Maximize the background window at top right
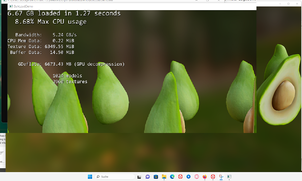Image resolution: width=302 pixels, height=181 pixels. click(x=288, y=4)
